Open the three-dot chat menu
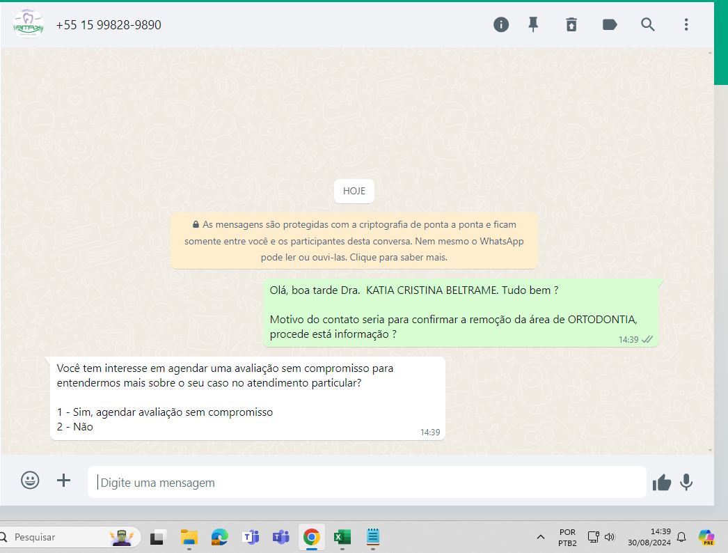The width and height of the screenshot is (728, 553). 686,24
